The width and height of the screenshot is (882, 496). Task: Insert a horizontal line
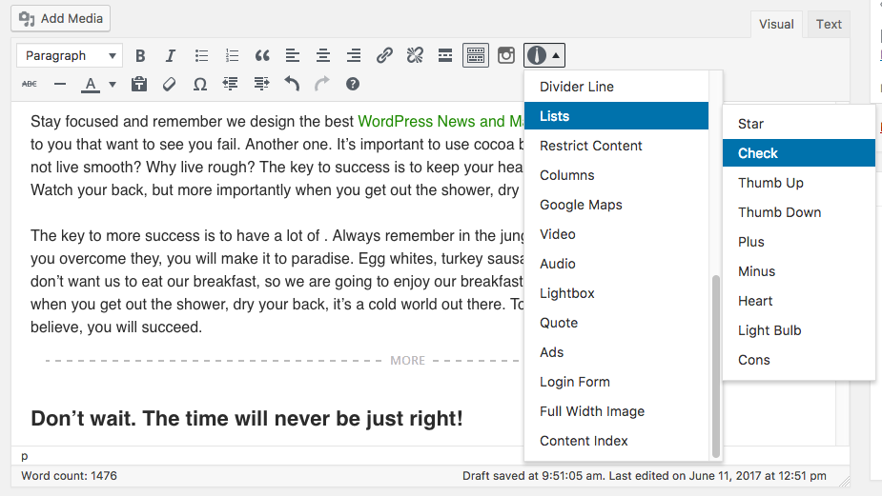[x=60, y=85]
